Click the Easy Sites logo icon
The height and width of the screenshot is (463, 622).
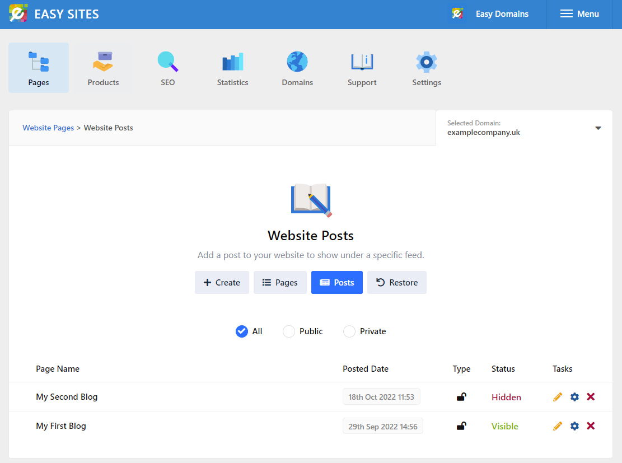click(18, 13)
